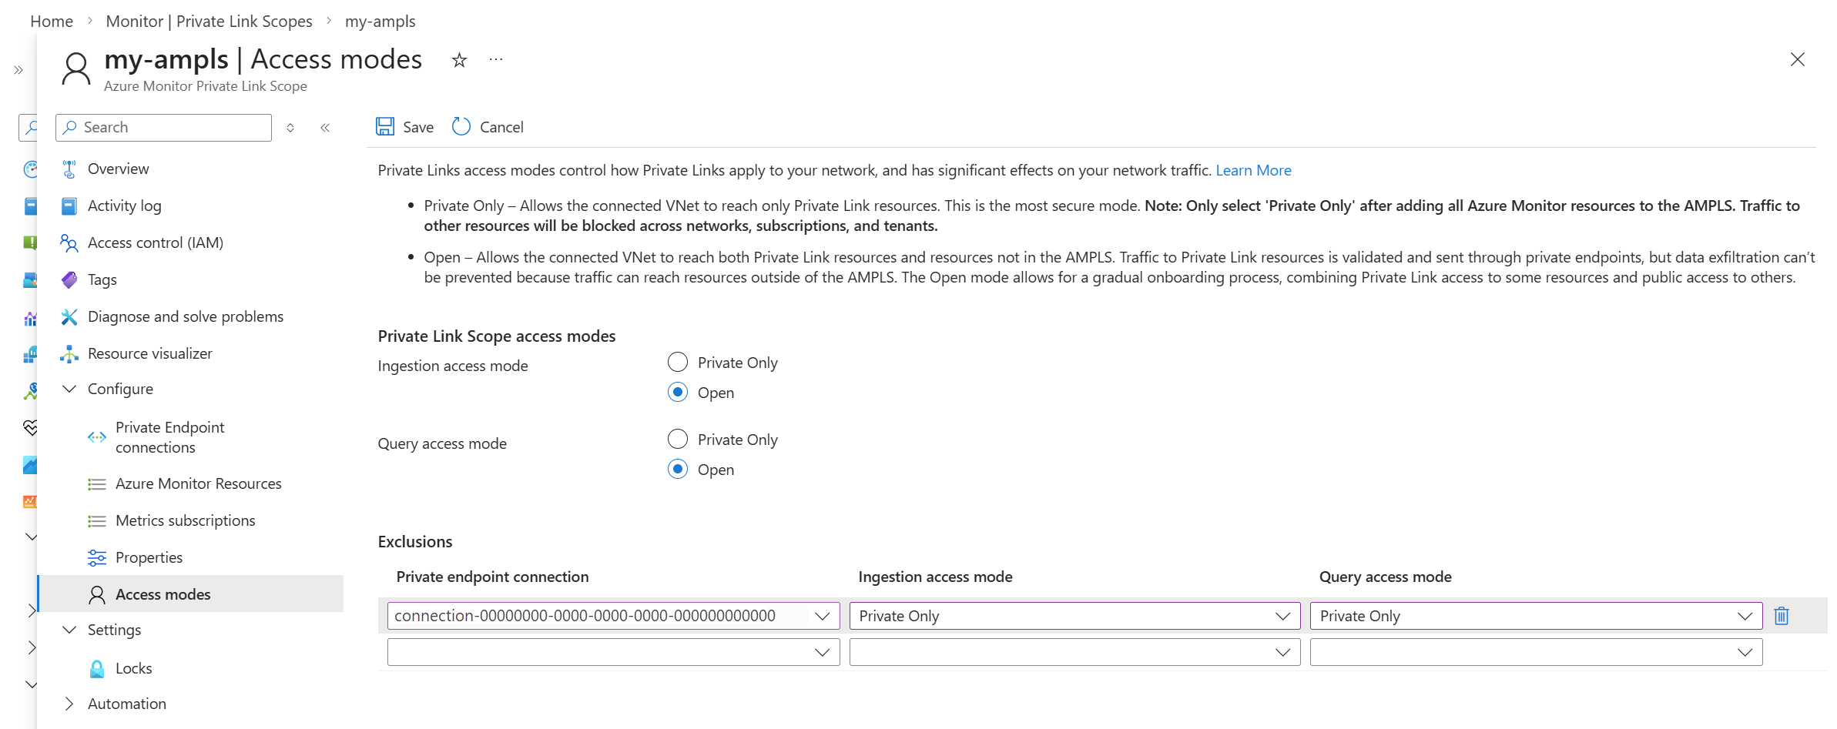
Task: Click the expand/collapse all arrows beside Search
Action: 290,128
